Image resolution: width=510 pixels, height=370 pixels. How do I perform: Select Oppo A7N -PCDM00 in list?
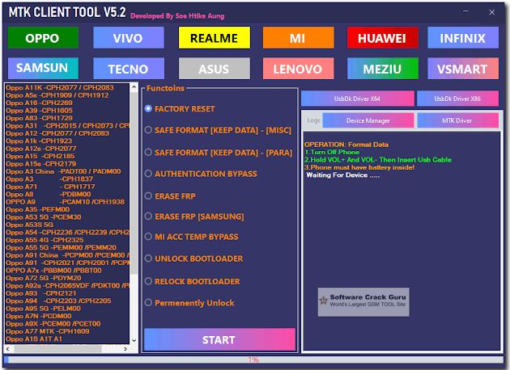coord(38,316)
